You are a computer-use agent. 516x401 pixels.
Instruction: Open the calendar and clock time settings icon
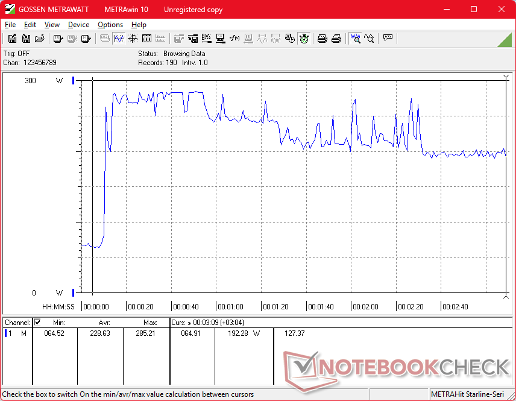pos(289,39)
